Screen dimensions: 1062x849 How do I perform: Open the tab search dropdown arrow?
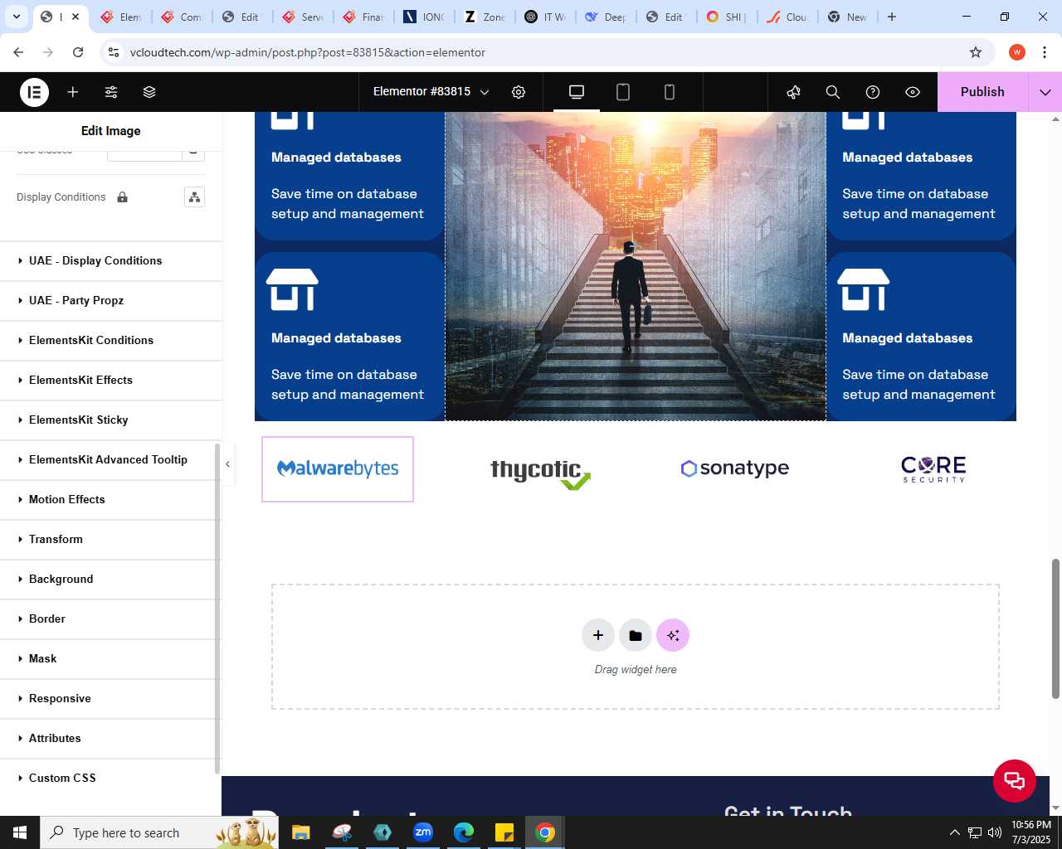point(17,17)
